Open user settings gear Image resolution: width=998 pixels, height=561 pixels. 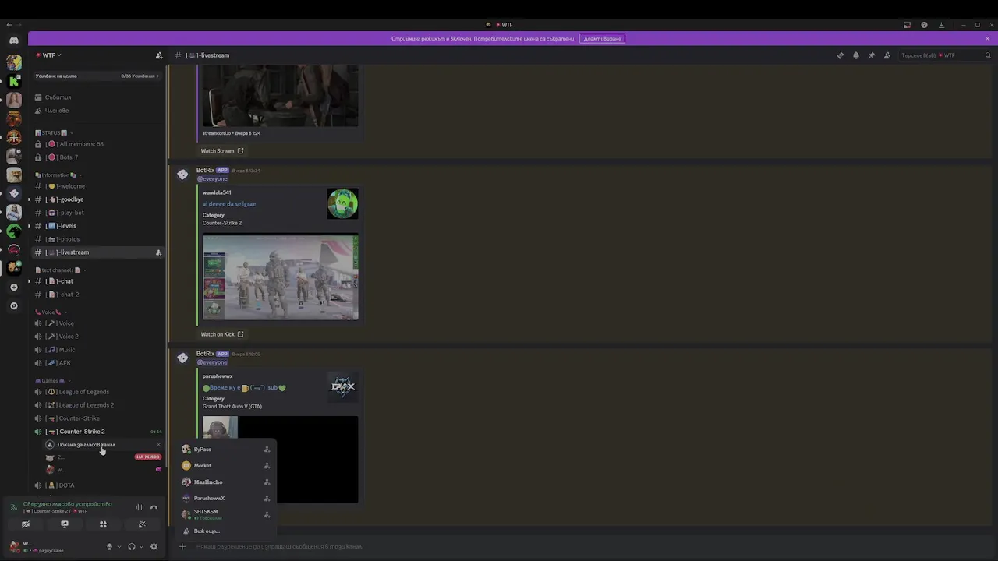click(x=154, y=547)
